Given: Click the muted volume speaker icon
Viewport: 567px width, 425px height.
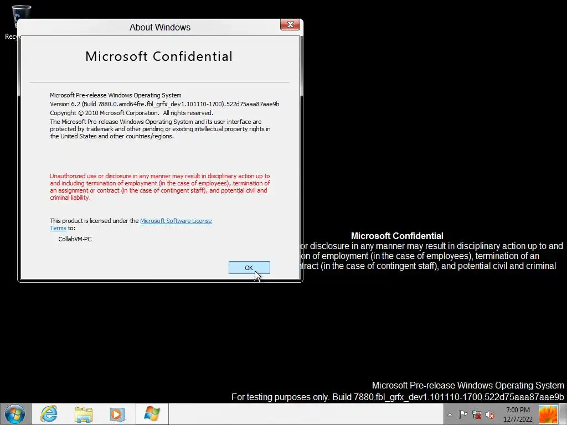Looking at the screenshot, I should pyautogui.click(x=490, y=414).
